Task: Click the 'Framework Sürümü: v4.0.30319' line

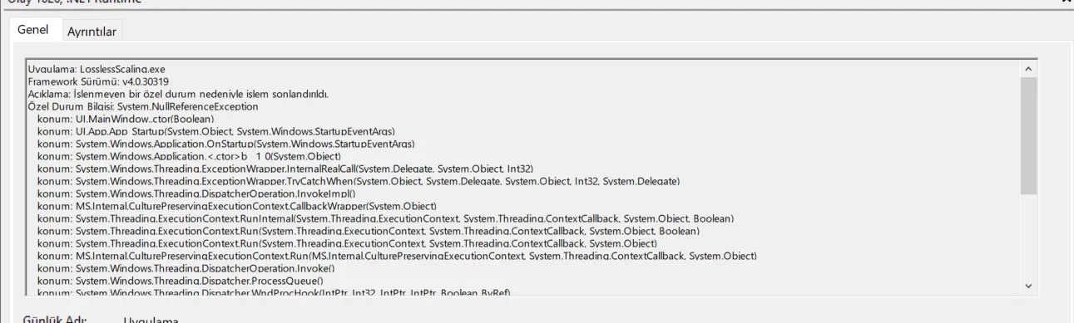Action: (x=98, y=81)
